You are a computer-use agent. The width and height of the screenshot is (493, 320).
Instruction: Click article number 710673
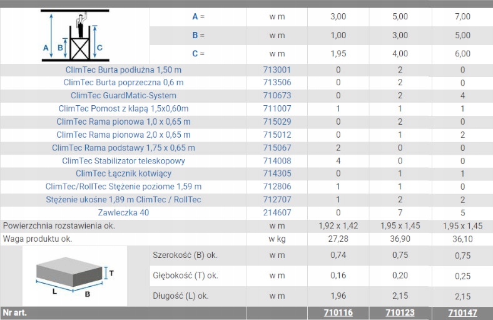coord(277,95)
